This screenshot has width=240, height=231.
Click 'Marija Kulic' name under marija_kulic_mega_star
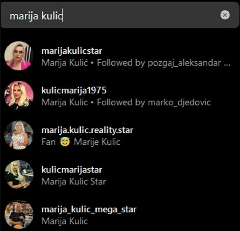[x=65, y=221]
